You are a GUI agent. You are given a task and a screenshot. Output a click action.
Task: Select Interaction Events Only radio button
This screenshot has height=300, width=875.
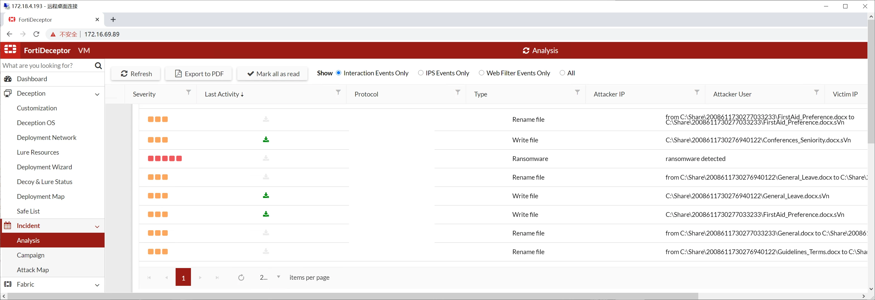pyautogui.click(x=338, y=73)
